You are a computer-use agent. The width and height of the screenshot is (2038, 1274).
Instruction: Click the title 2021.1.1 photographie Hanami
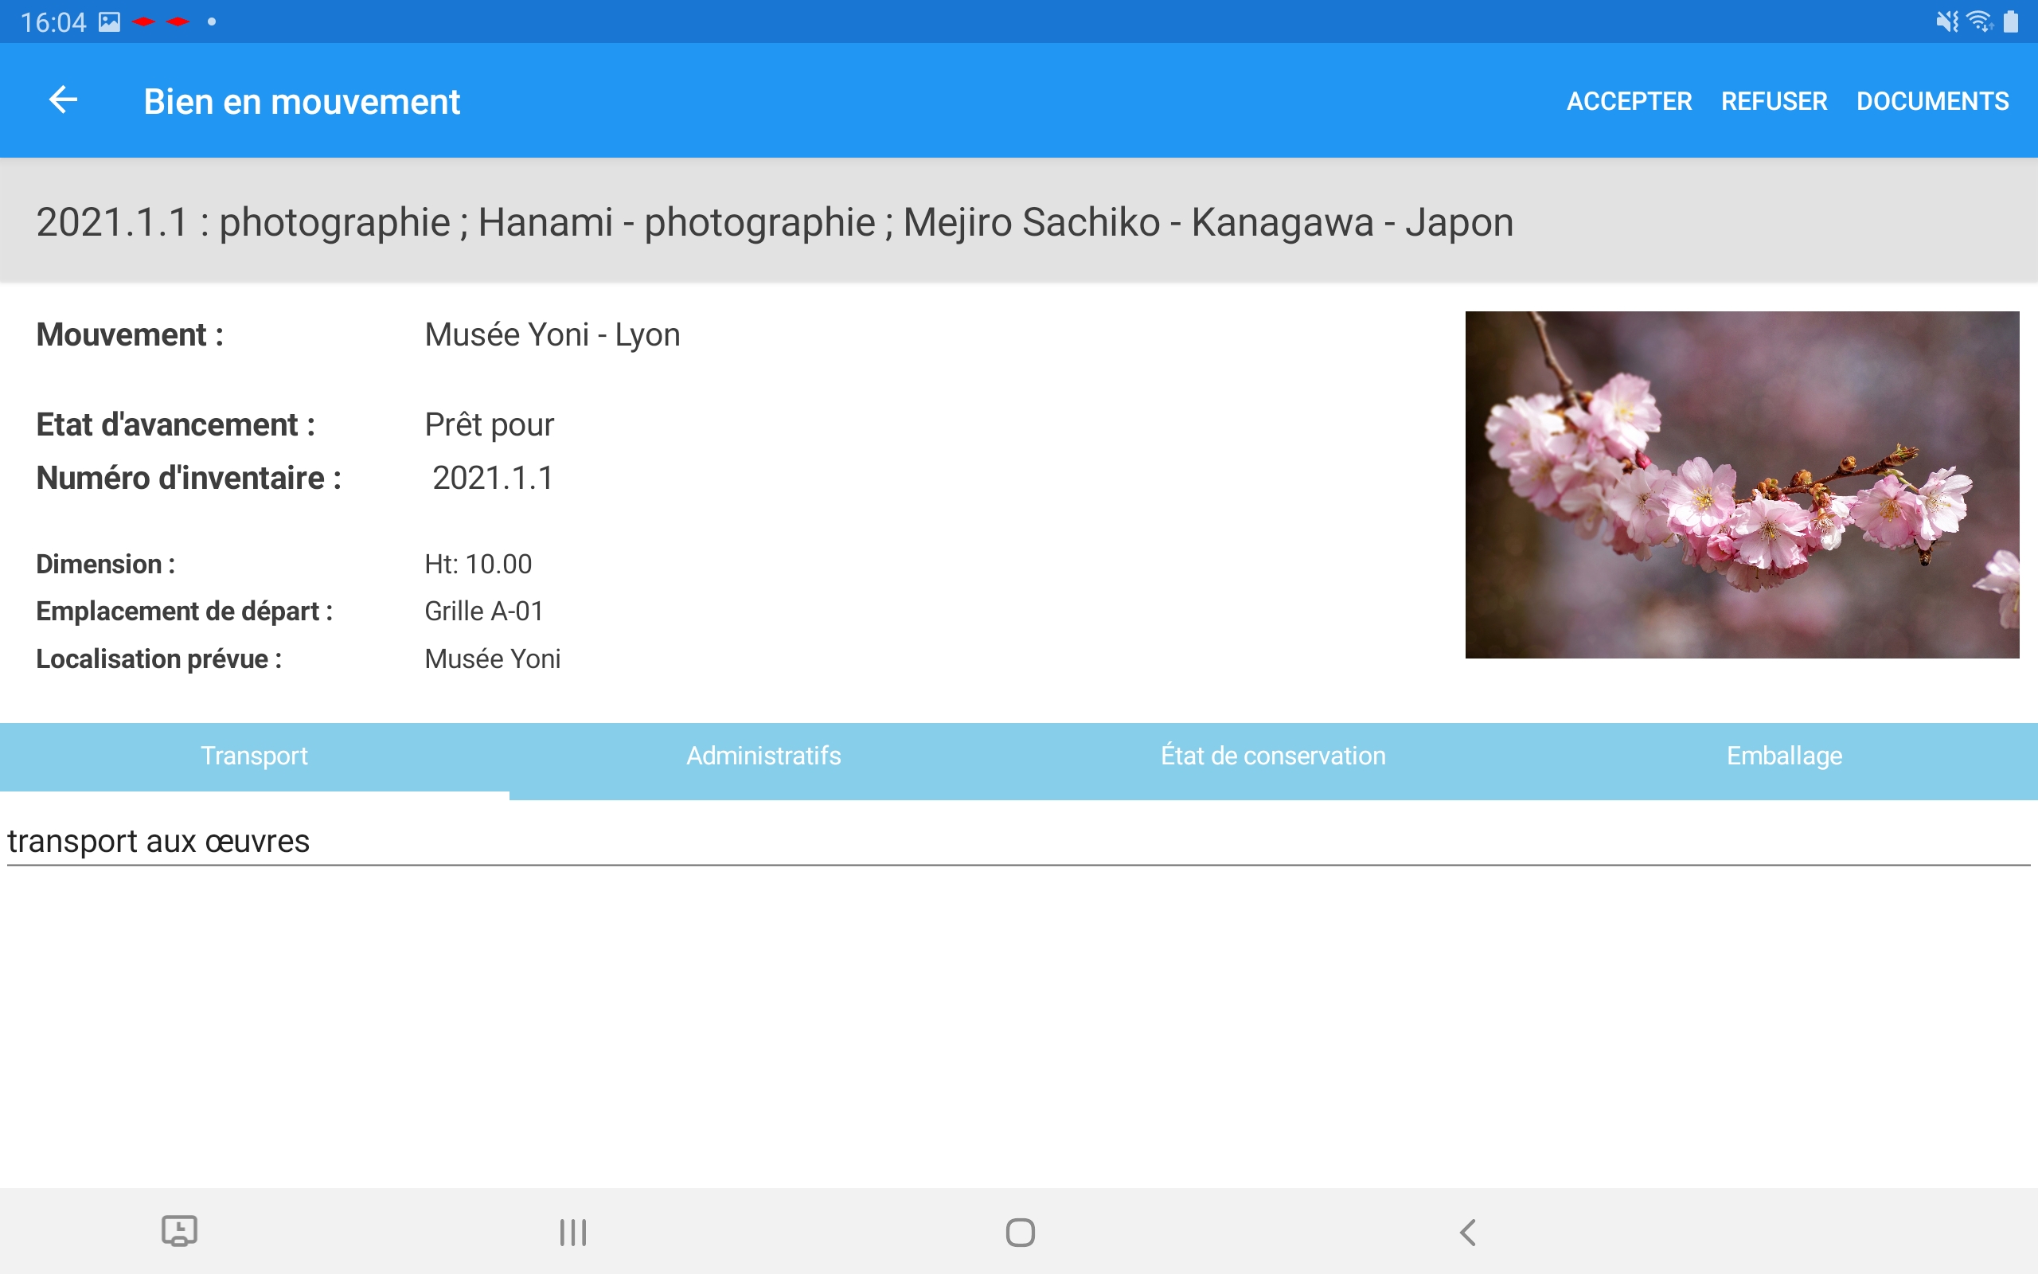pyautogui.click(x=774, y=221)
